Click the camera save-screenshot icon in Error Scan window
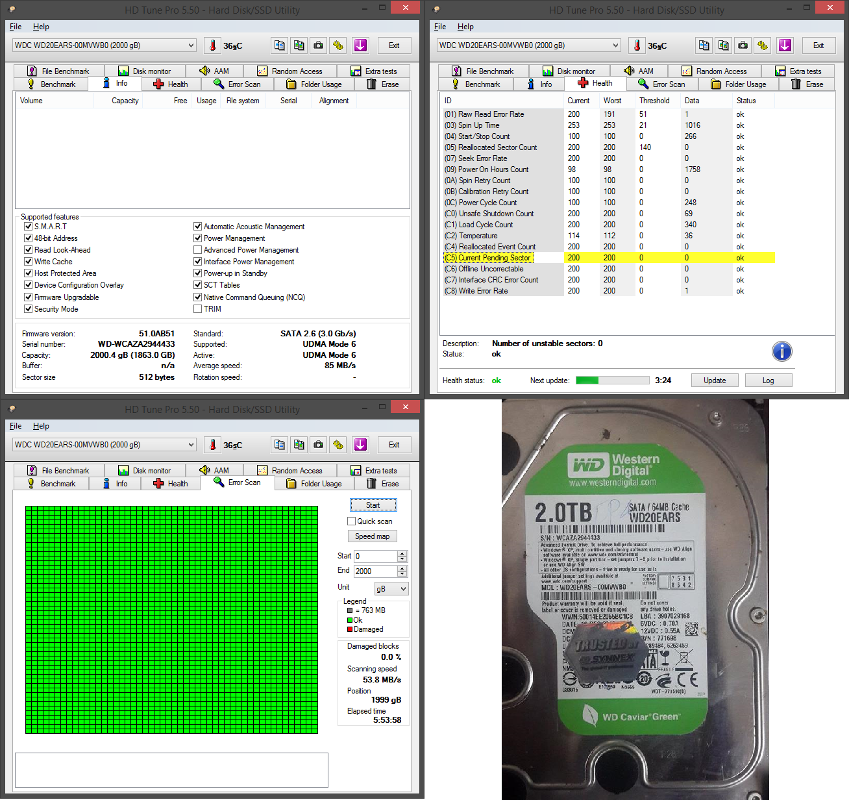The image size is (849, 800). pos(318,445)
